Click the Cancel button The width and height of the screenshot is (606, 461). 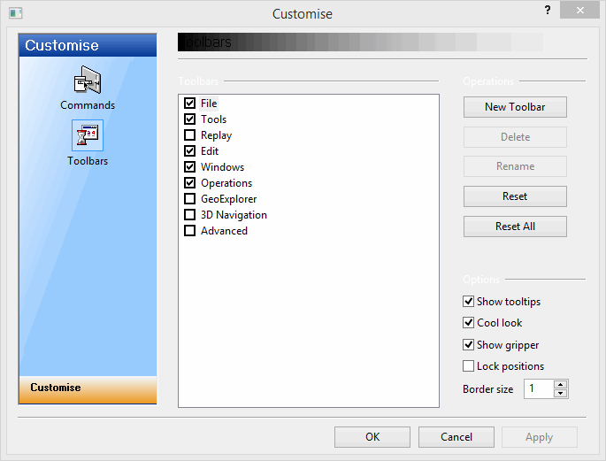(x=456, y=437)
